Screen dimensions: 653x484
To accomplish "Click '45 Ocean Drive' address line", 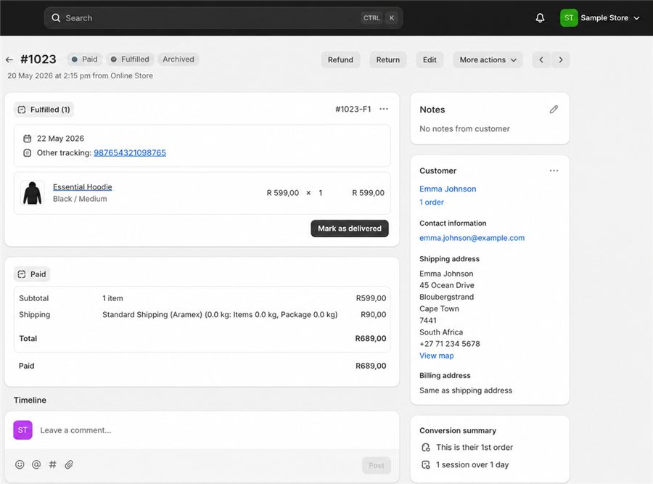I will point(447,285).
